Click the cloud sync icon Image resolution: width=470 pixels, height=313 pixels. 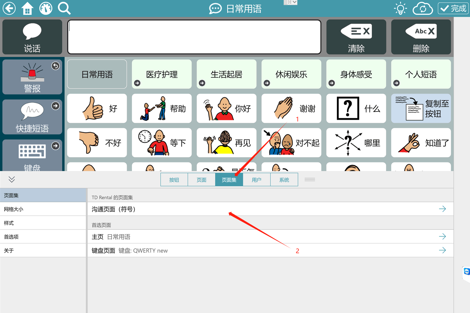pyautogui.click(x=423, y=8)
